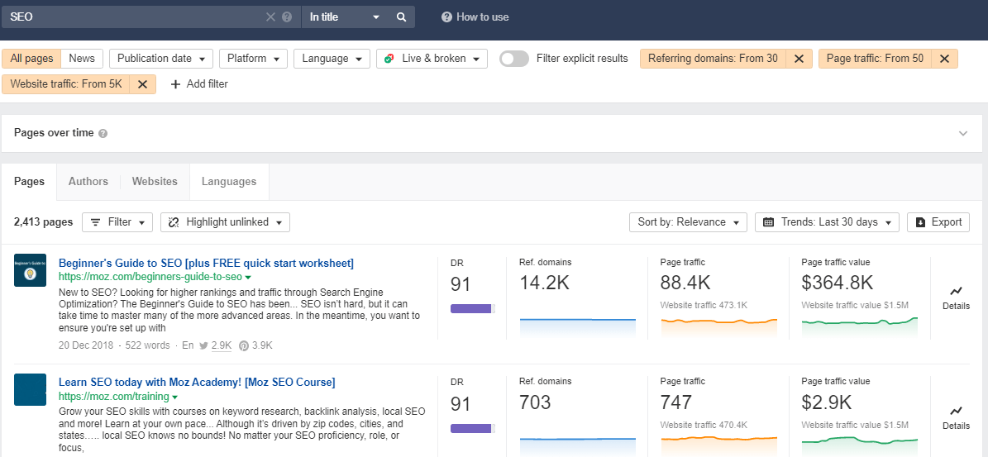The image size is (988, 457).
Task: Open Language filter dropdown
Action: [332, 59]
